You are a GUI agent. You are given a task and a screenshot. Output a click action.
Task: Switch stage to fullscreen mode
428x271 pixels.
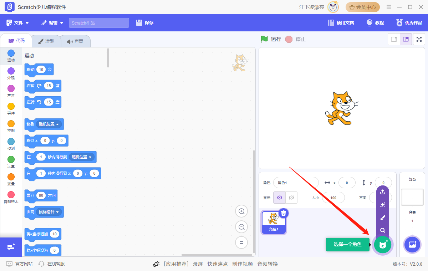click(419, 39)
